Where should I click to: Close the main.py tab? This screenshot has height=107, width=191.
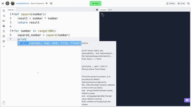coord(15,10)
